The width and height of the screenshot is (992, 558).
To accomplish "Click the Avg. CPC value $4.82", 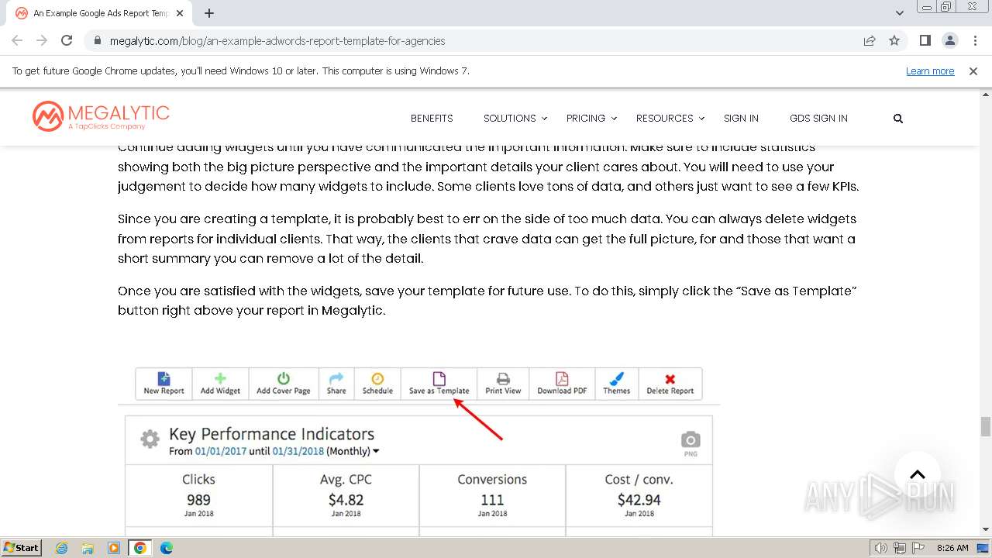I will coord(346,500).
